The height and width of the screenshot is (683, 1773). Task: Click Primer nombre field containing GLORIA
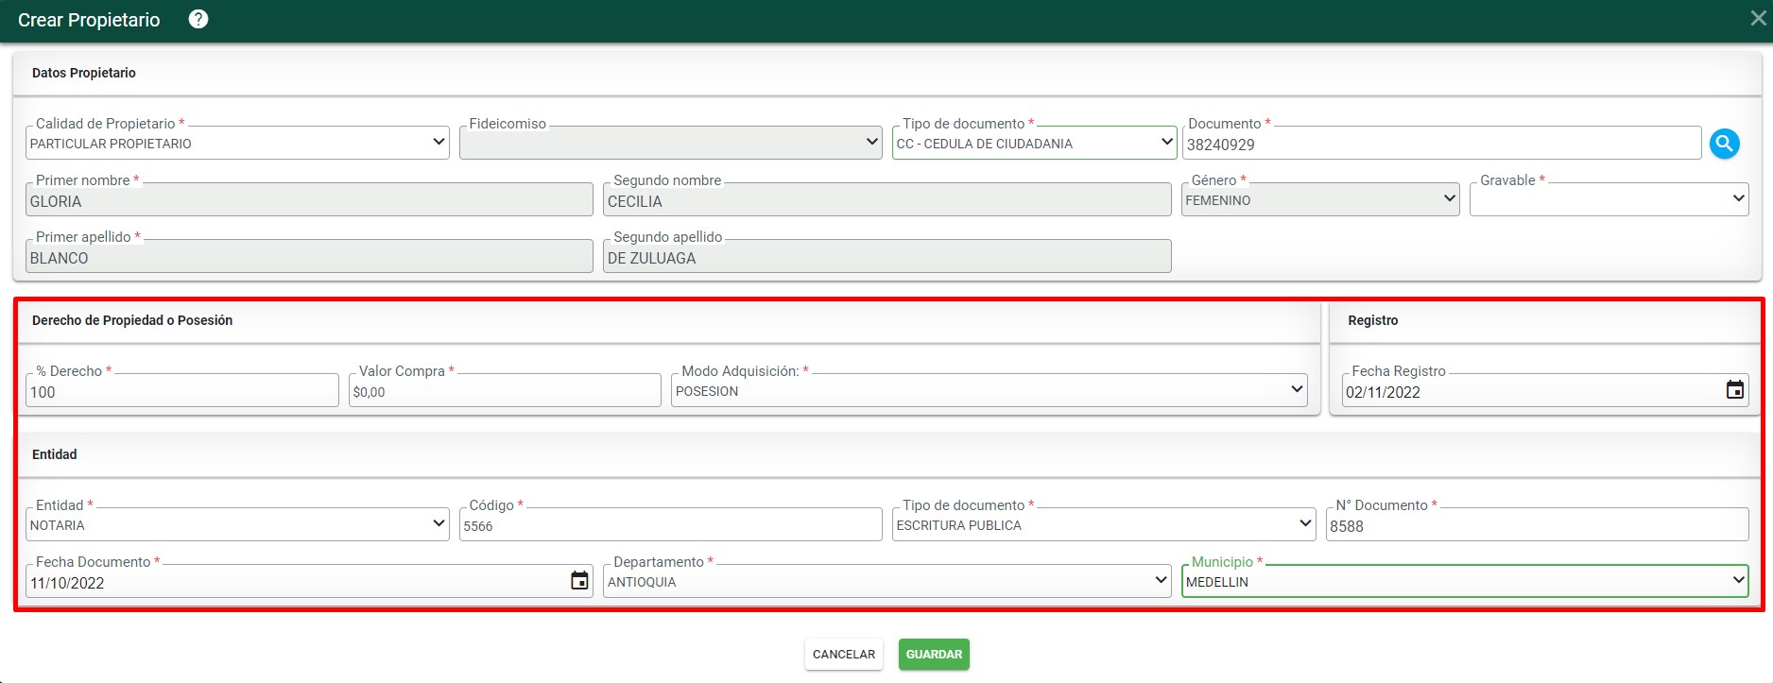pyautogui.click(x=309, y=200)
